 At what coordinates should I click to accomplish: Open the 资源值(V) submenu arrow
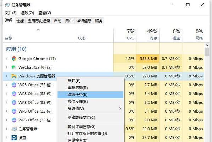coord(120,108)
